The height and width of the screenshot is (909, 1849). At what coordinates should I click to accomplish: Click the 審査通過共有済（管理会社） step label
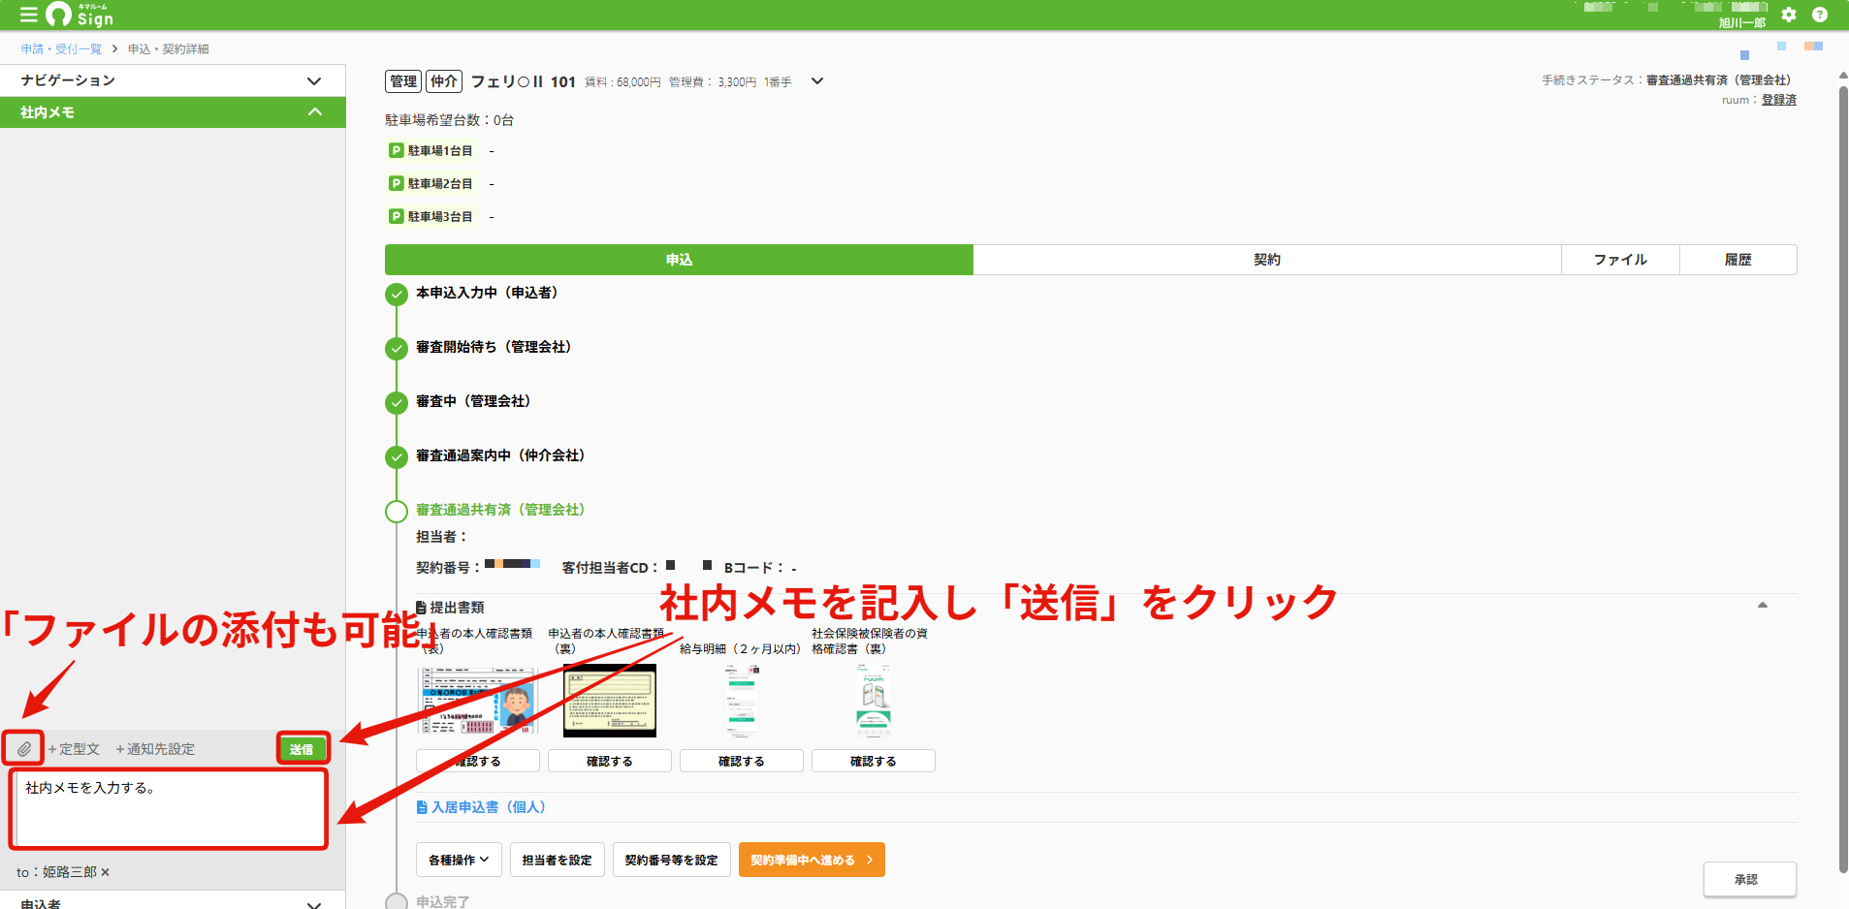point(500,510)
